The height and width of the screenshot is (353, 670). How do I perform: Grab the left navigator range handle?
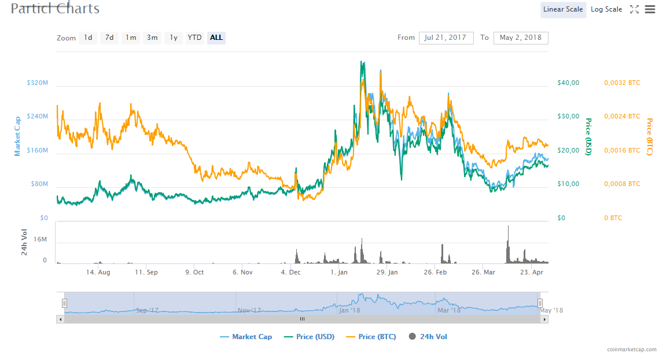pyautogui.click(x=65, y=303)
